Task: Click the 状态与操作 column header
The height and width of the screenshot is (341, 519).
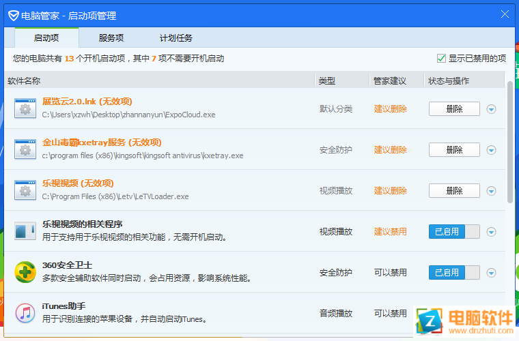Action: [x=464, y=80]
